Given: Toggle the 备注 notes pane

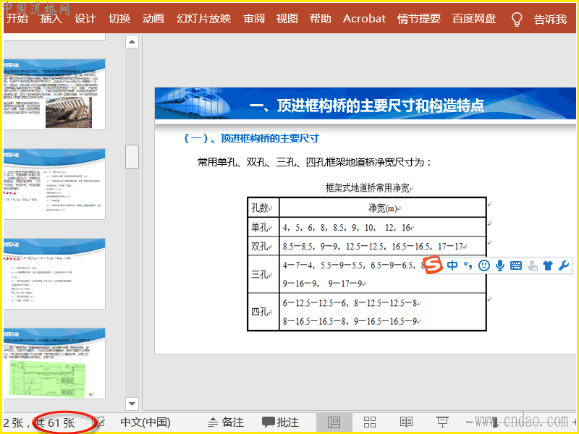Looking at the screenshot, I should pyautogui.click(x=227, y=422).
